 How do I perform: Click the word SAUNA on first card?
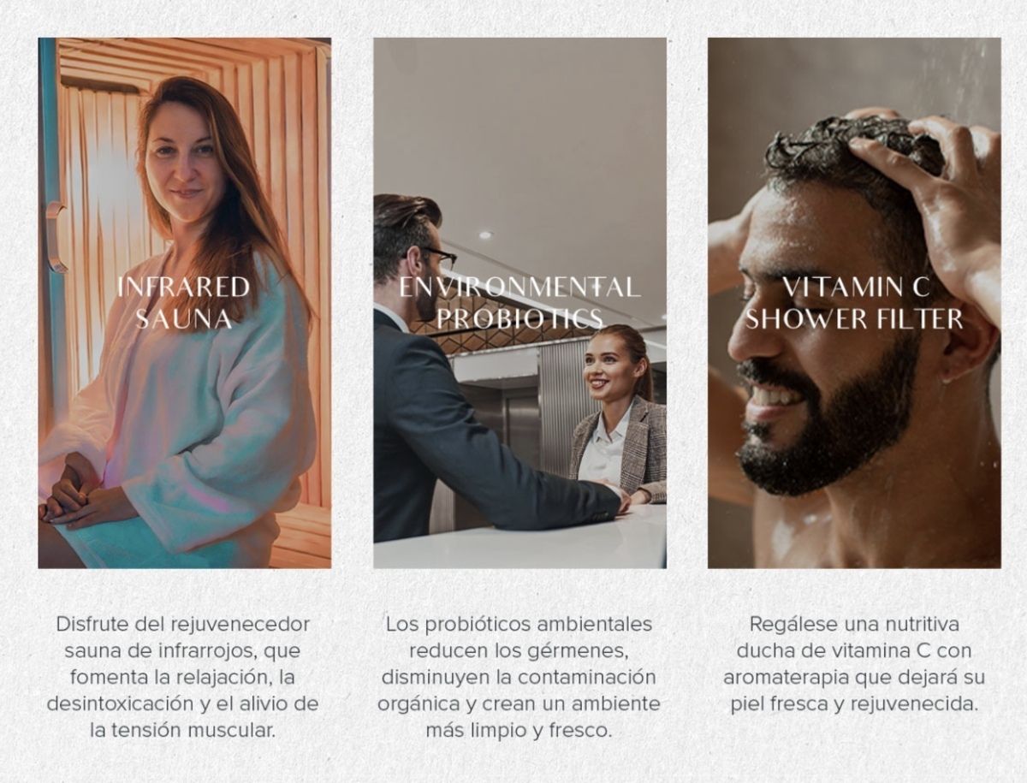point(184,319)
